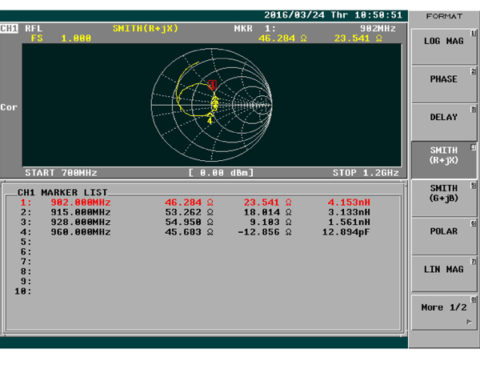Select the POLAR format softkey
The height and width of the screenshot is (365, 480).
click(444, 236)
